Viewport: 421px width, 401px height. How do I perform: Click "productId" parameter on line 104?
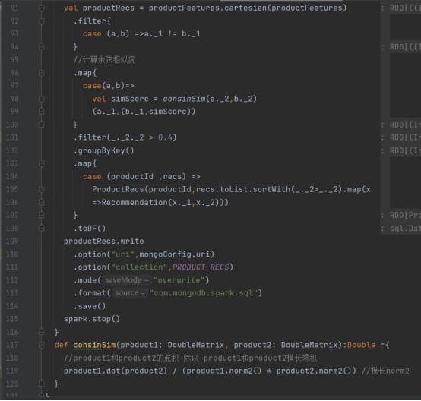pos(131,177)
